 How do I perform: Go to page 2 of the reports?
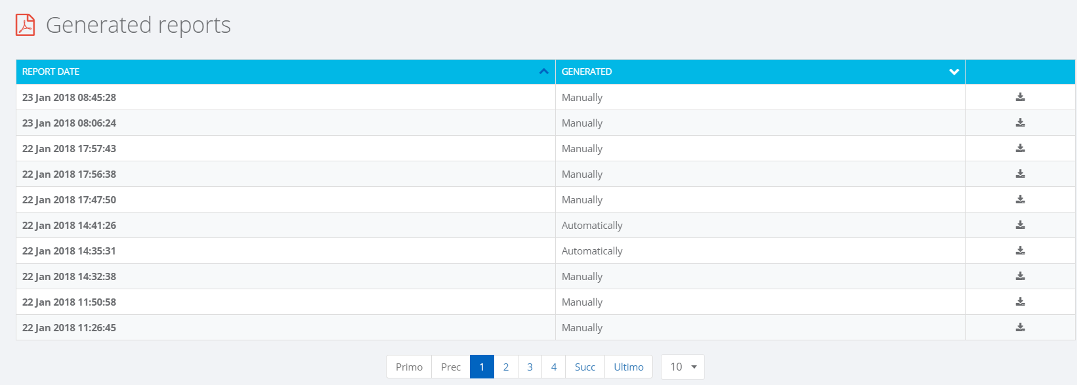[x=506, y=367]
